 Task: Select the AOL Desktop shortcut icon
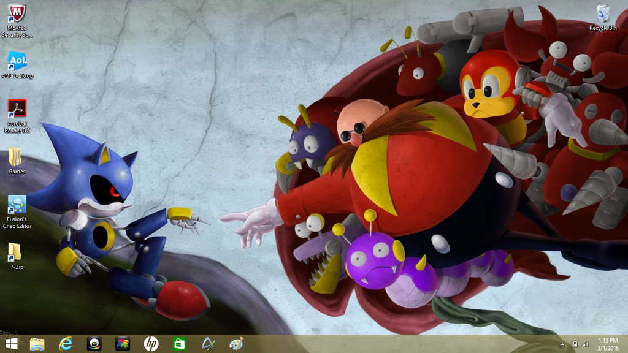click(17, 62)
